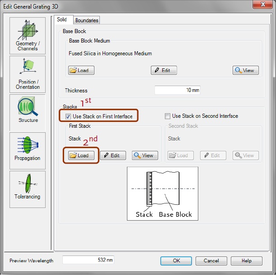276x275 pixels.
Task: Switch to the Solid tab
Action: 63,19
